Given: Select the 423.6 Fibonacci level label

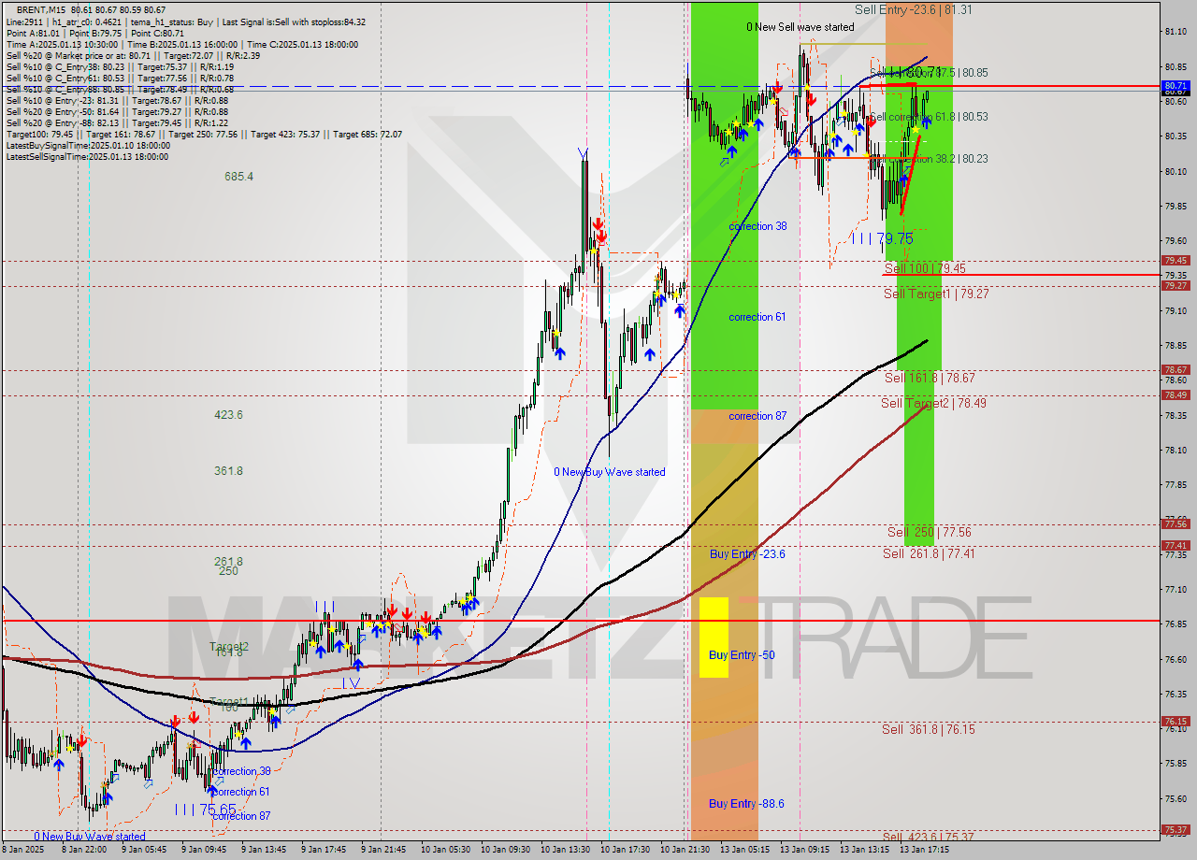Looking at the screenshot, I should 228,414.
